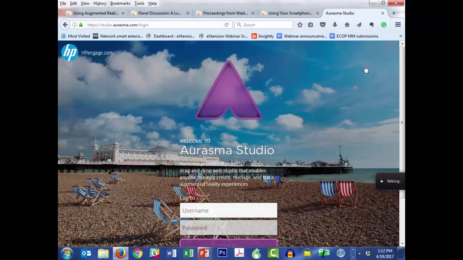This screenshot has width=463, height=260.
Task: Click the HP logo on the page
Action: click(69, 53)
